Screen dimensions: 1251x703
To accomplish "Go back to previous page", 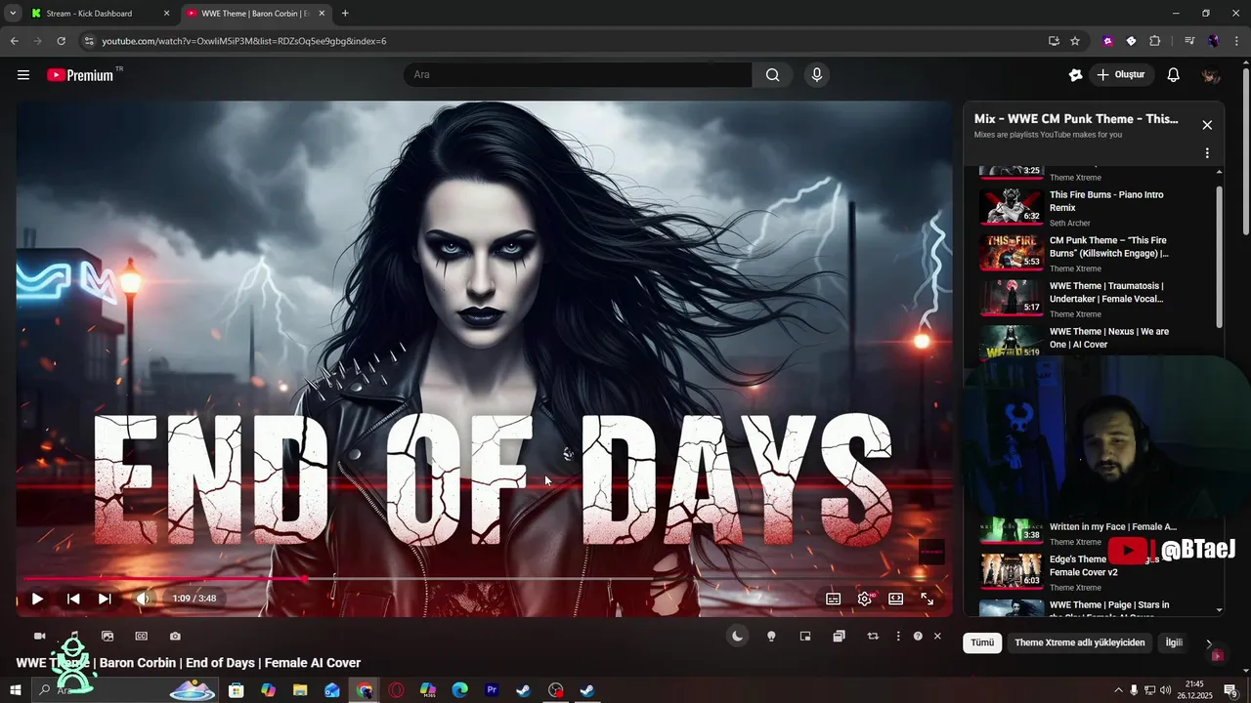I will [x=14, y=41].
